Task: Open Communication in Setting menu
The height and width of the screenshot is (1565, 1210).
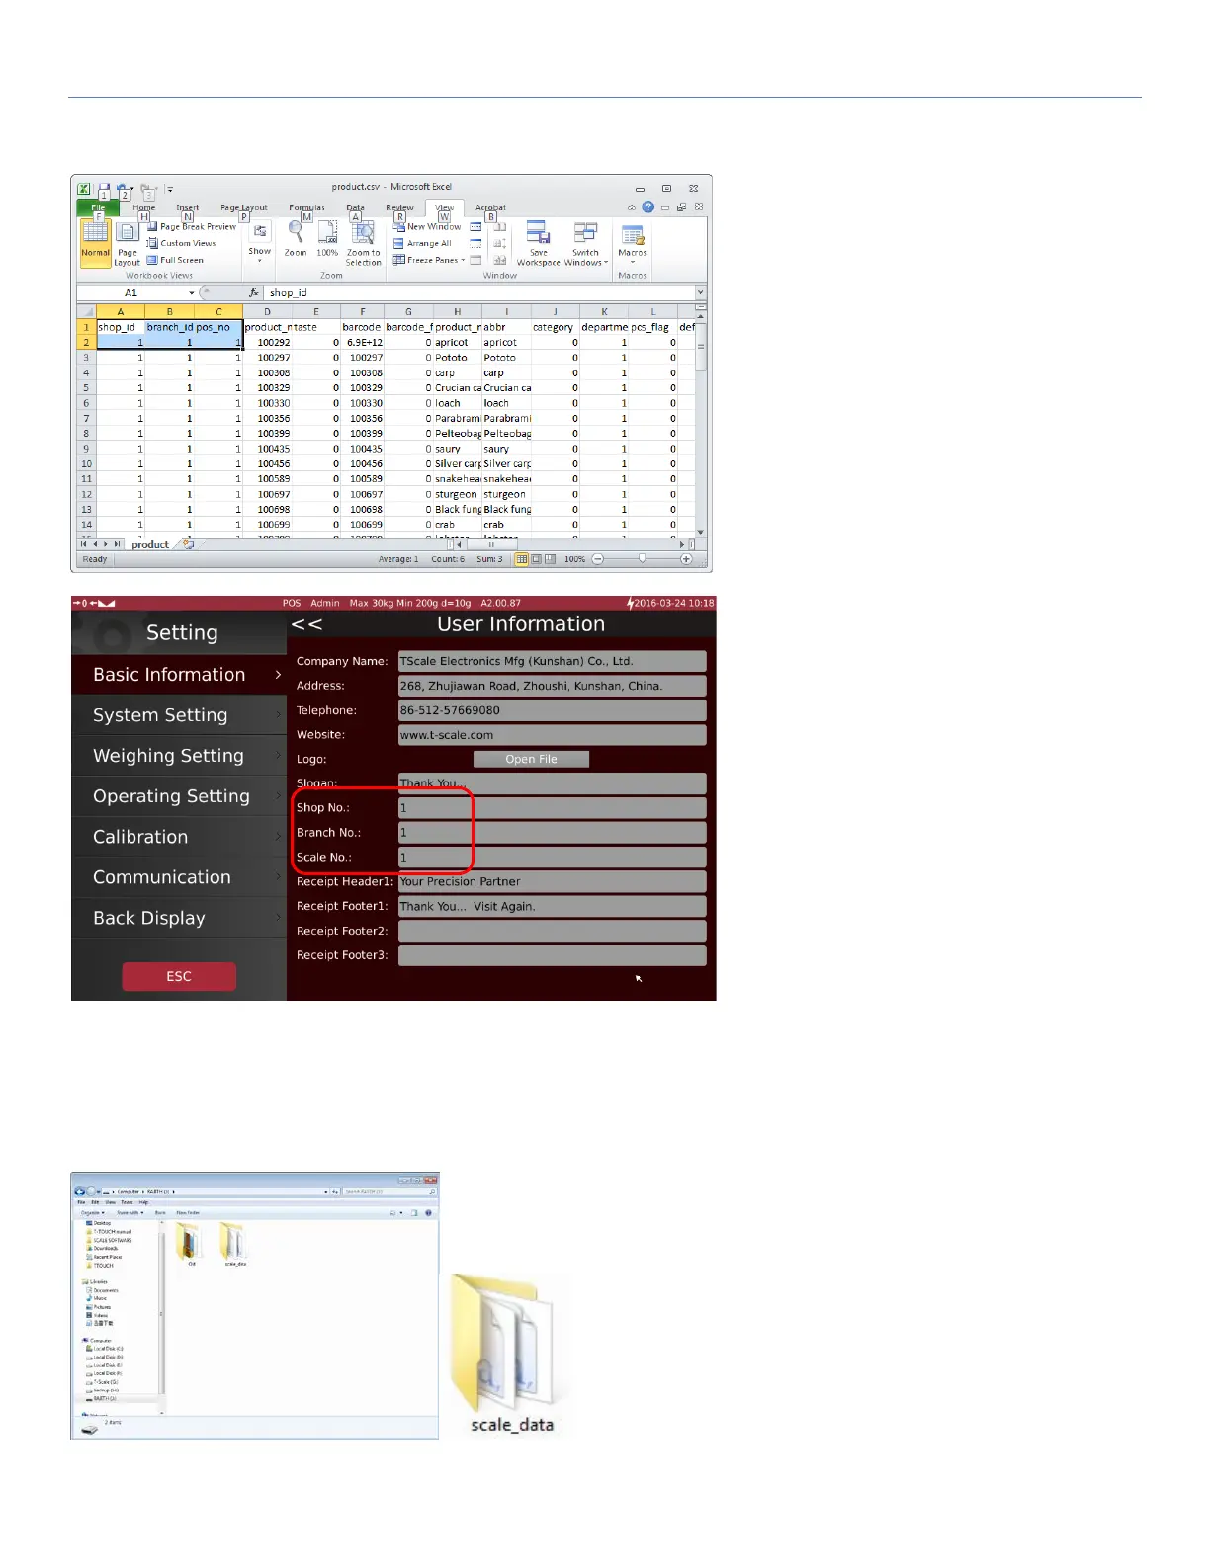Action: (x=178, y=877)
